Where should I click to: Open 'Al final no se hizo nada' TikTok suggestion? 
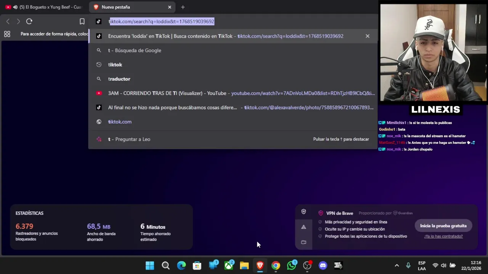pos(233,107)
